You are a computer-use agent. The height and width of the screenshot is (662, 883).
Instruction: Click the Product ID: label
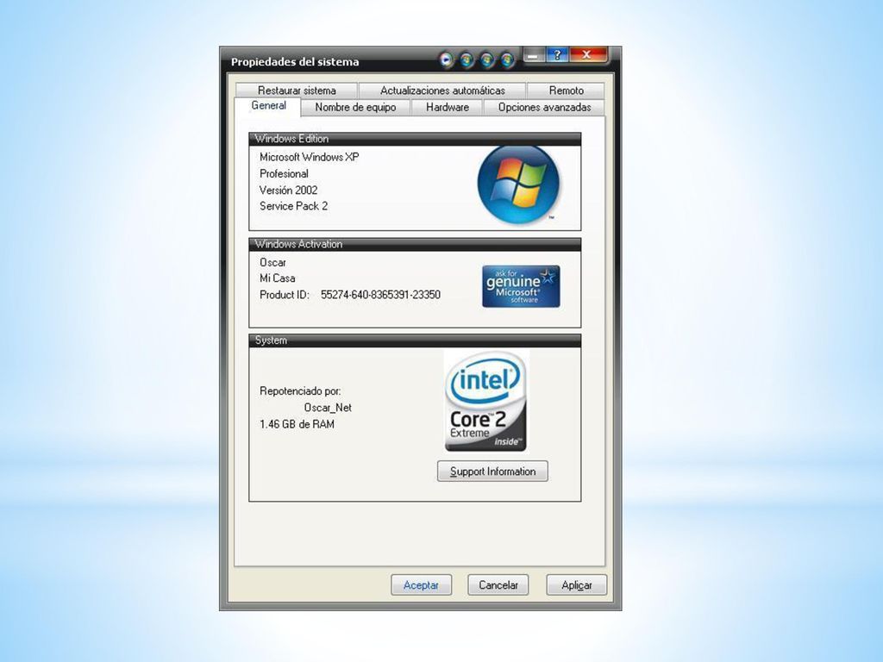285,295
